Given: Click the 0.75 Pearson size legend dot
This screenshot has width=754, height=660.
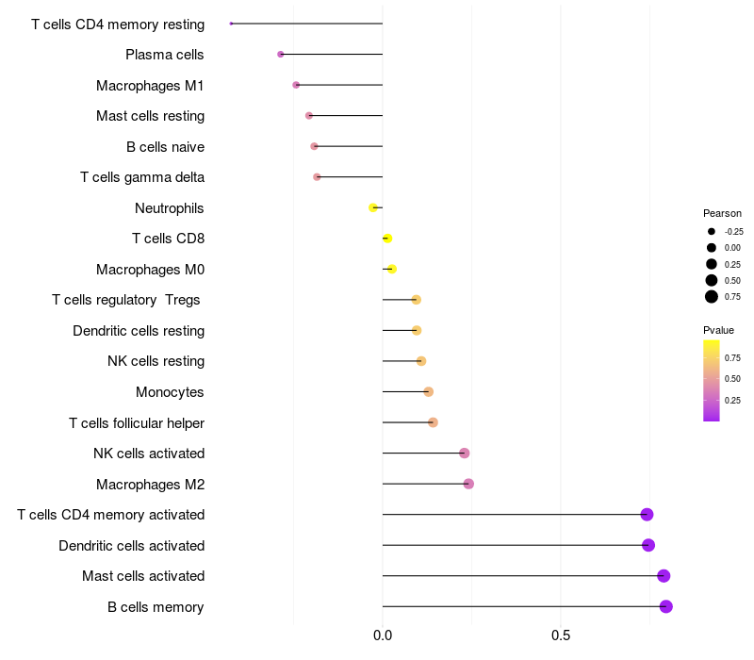Looking at the screenshot, I should 712,297.
